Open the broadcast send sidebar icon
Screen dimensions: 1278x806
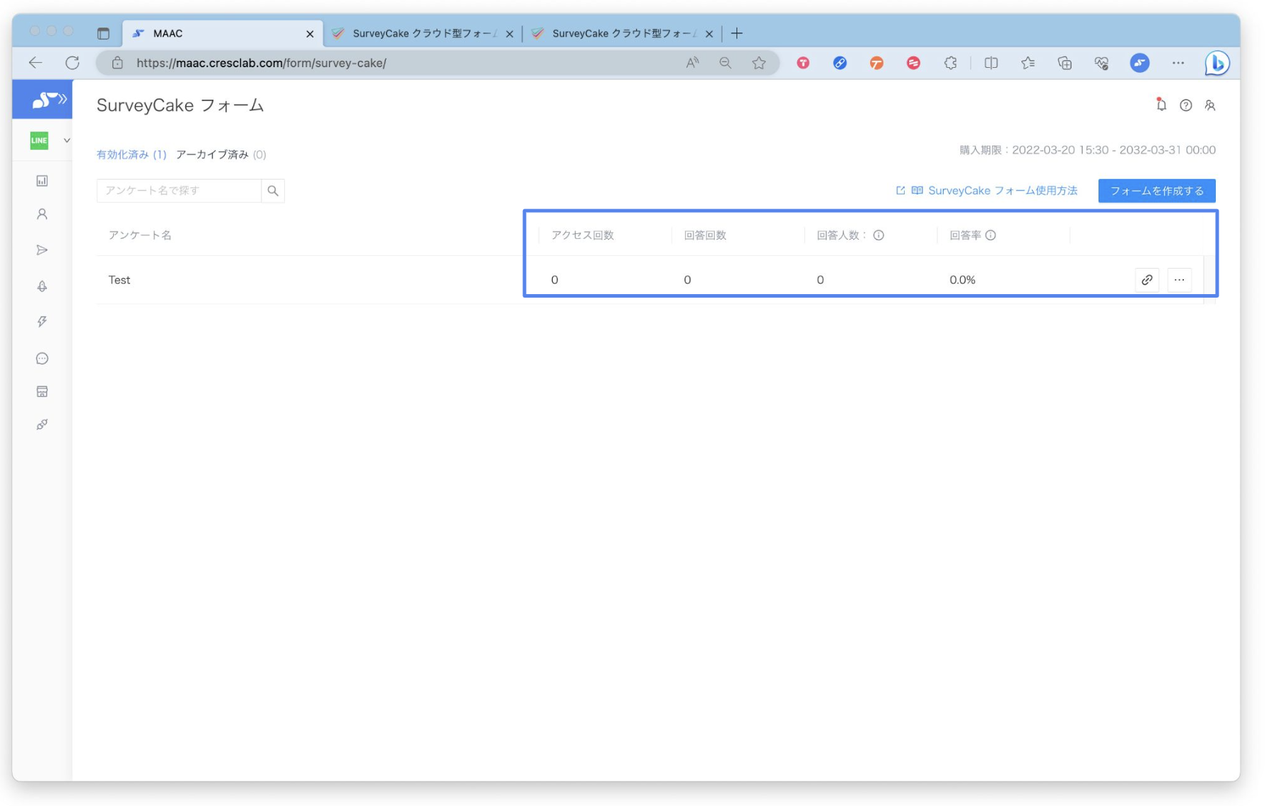(42, 250)
